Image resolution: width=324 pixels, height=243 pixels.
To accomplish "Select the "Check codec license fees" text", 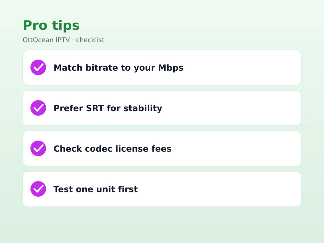I will pyautogui.click(x=112, y=149).
